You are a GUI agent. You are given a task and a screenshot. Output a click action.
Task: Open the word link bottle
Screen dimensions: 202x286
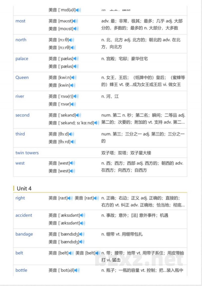click(x=21, y=270)
